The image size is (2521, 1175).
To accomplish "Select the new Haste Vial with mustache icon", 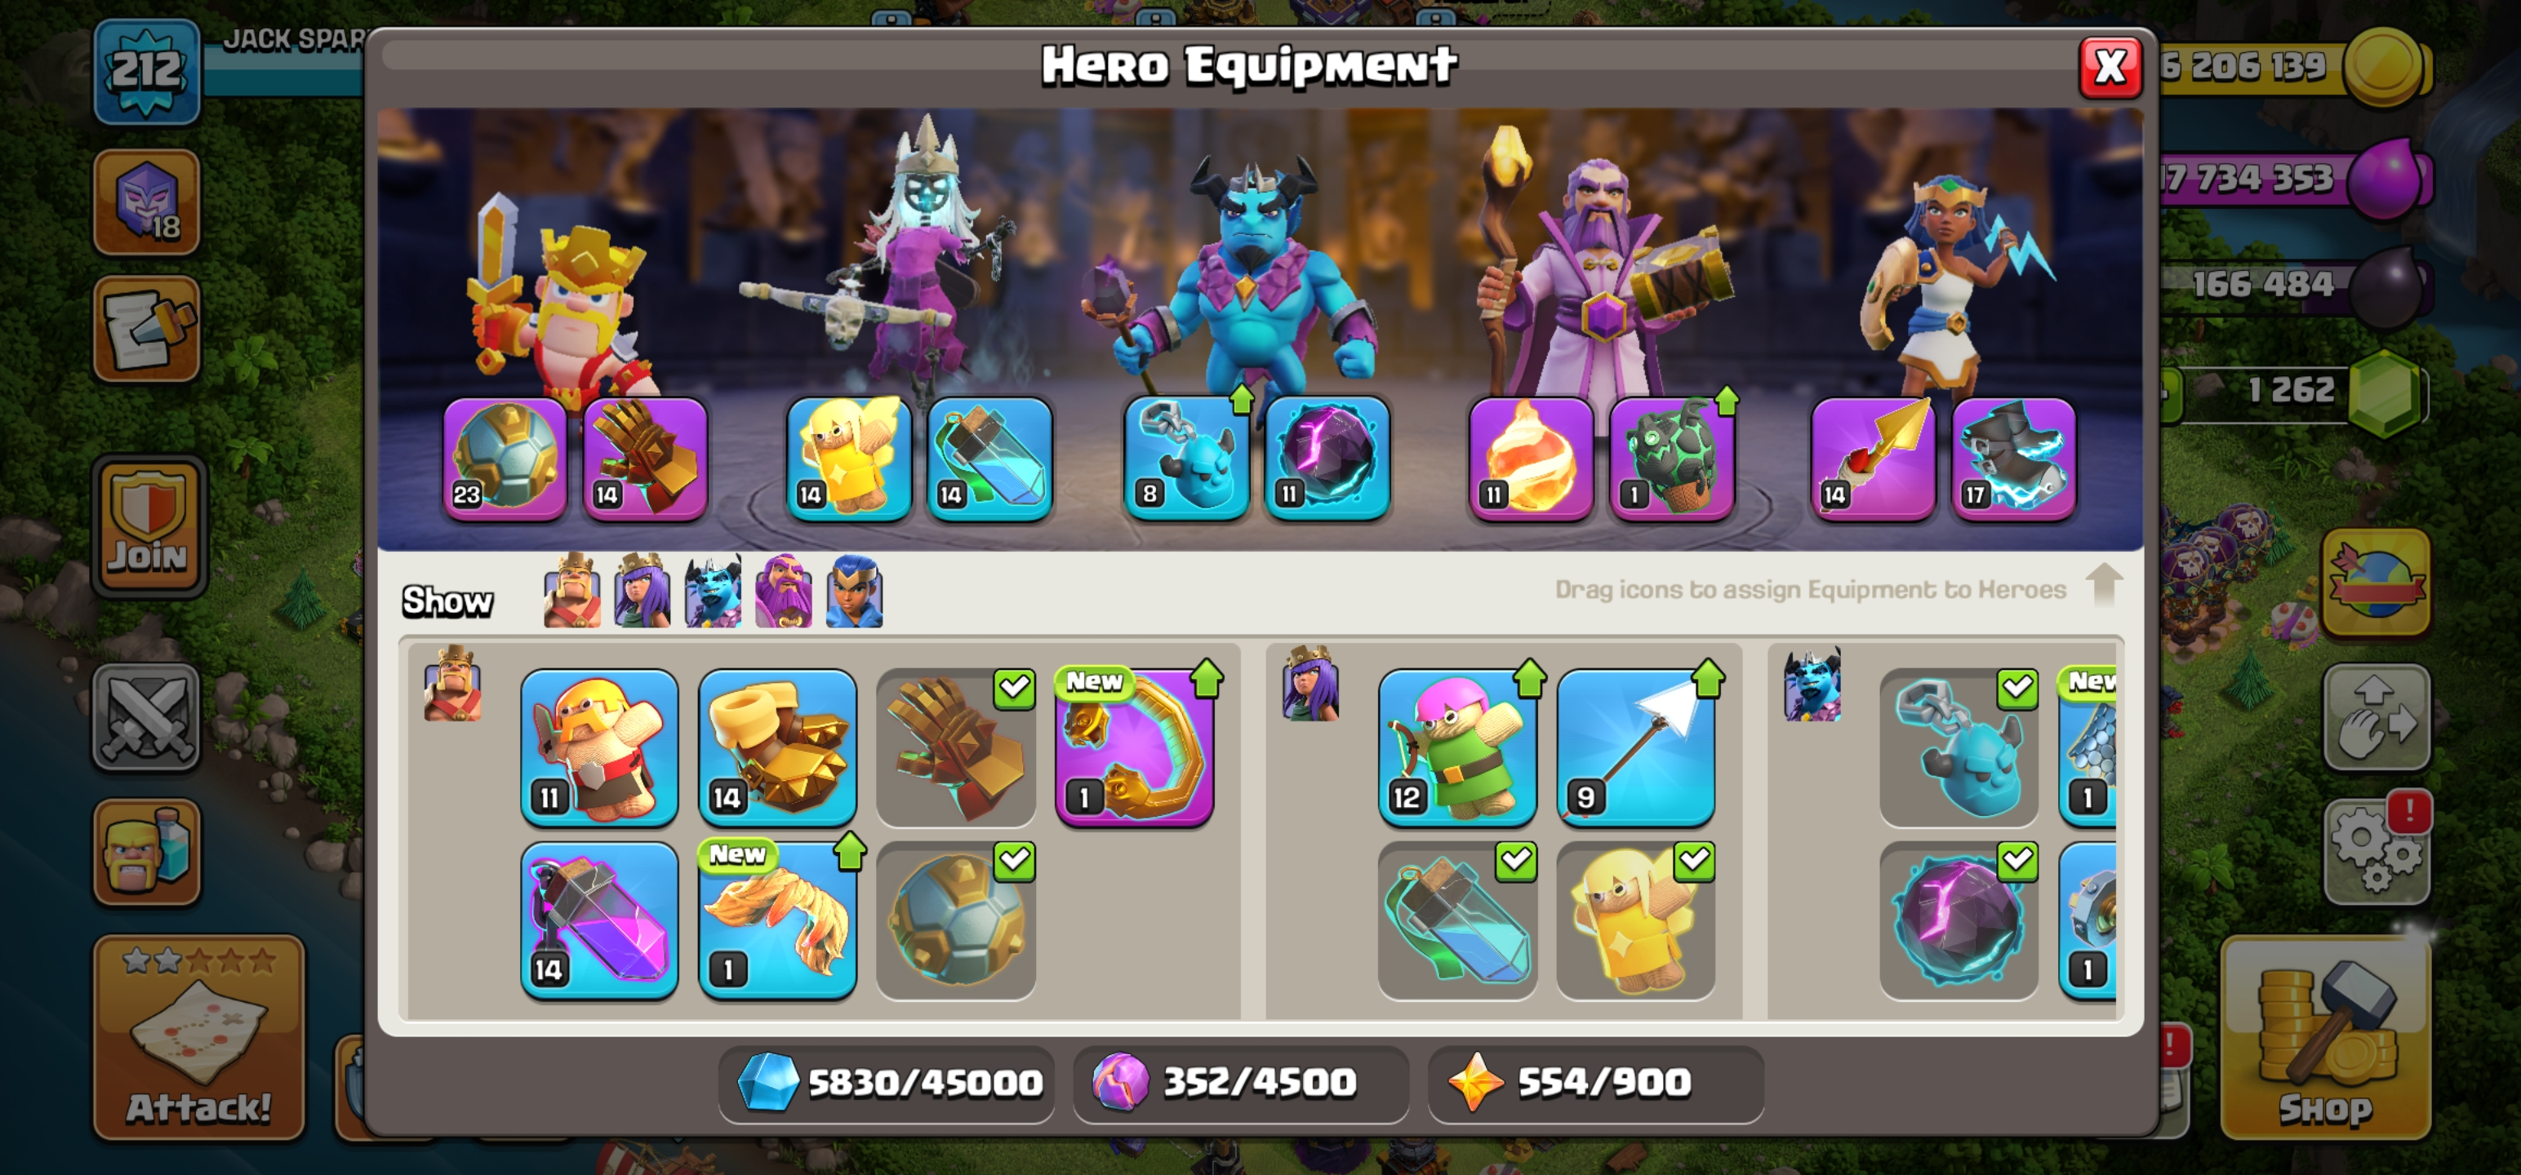I will pyautogui.click(x=777, y=920).
